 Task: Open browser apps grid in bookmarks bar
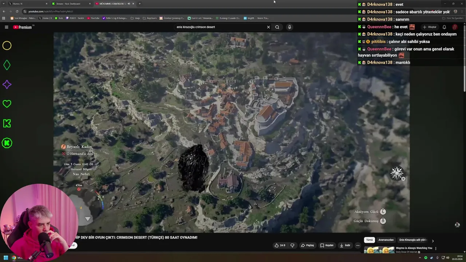(4, 18)
